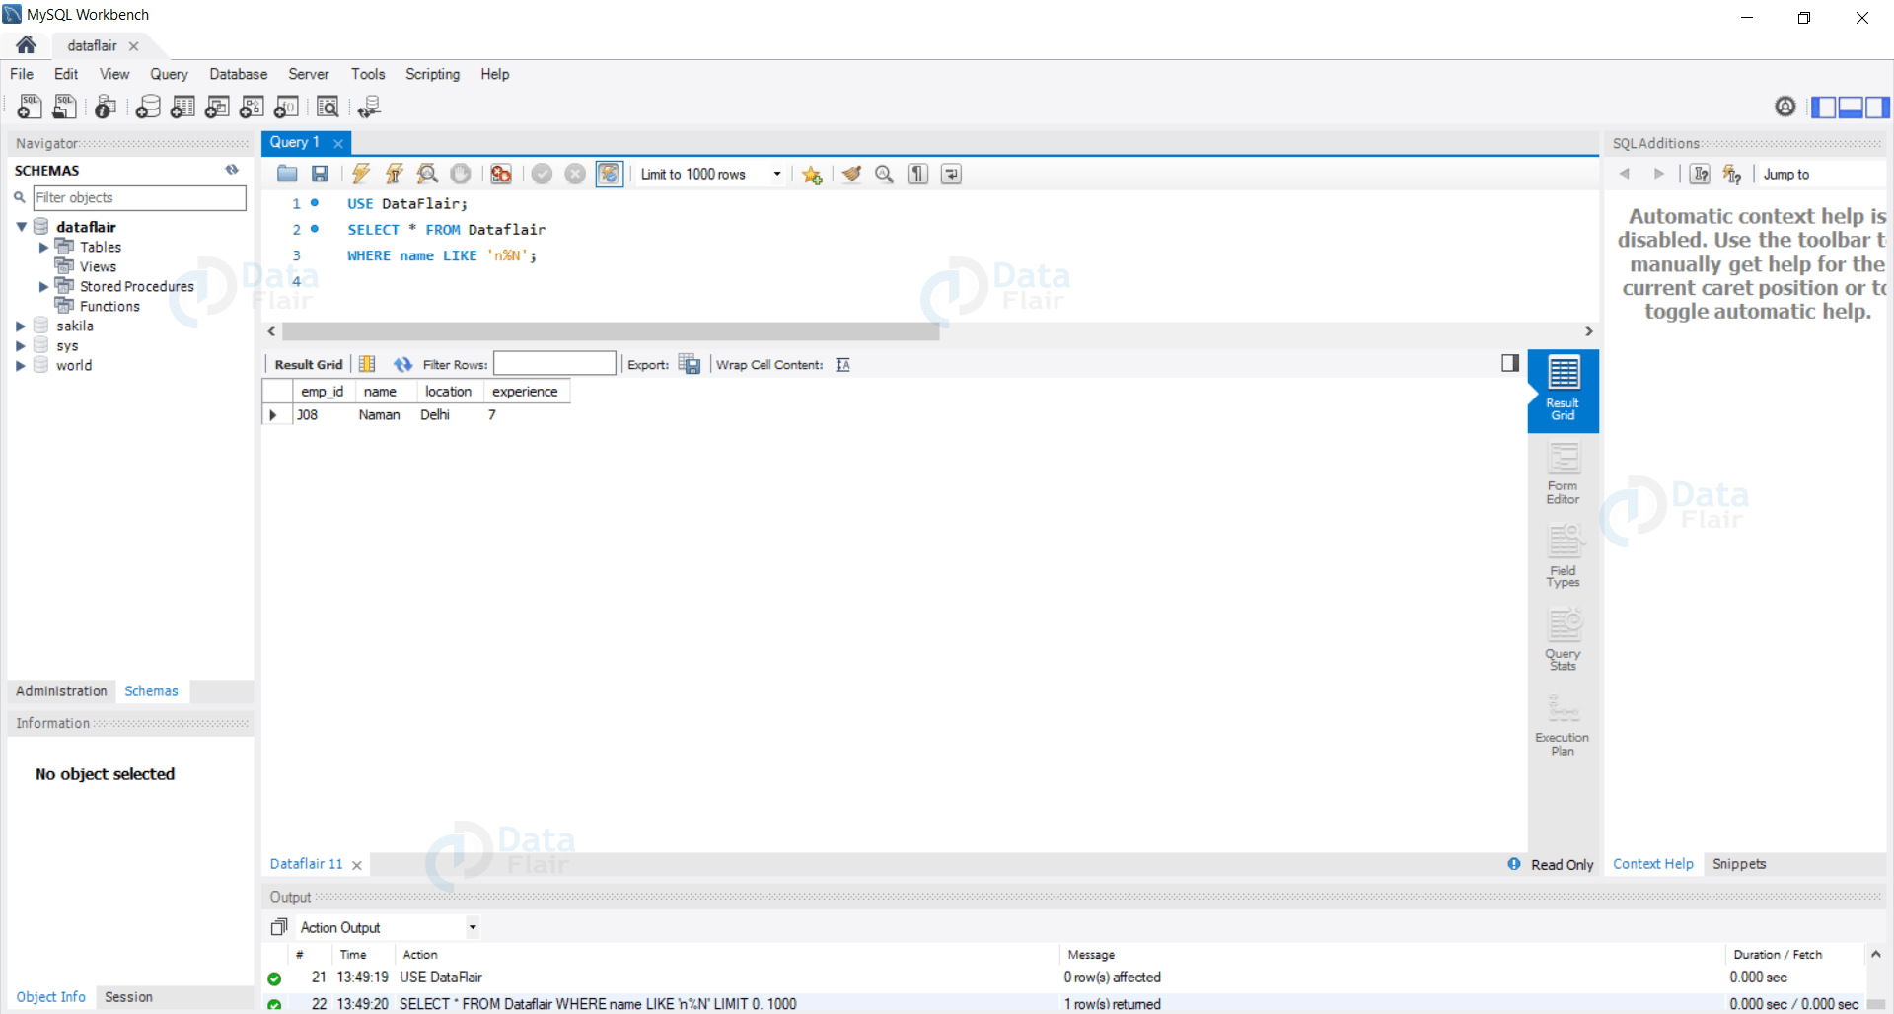Focus the Filter objects search field
Screen dimensions: 1894x1014
click(139, 198)
